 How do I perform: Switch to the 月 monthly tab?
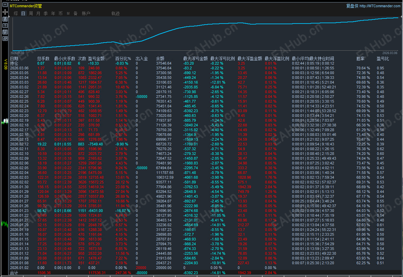click(x=38, y=13)
